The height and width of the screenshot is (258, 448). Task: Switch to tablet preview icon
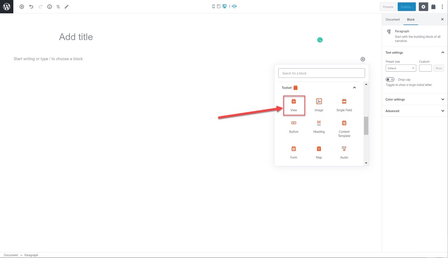point(219,6)
